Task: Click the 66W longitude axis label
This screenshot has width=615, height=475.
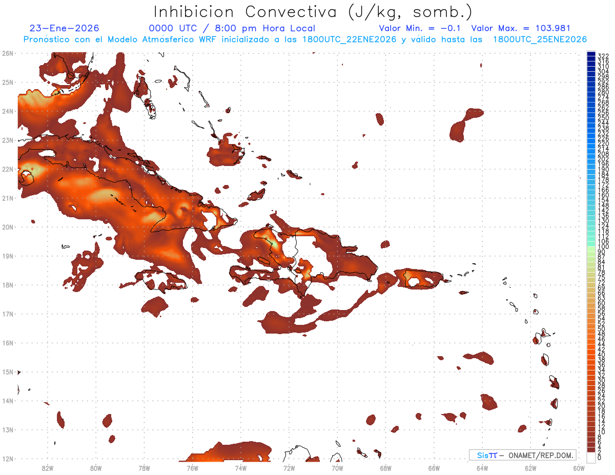Action: [434, 468]
